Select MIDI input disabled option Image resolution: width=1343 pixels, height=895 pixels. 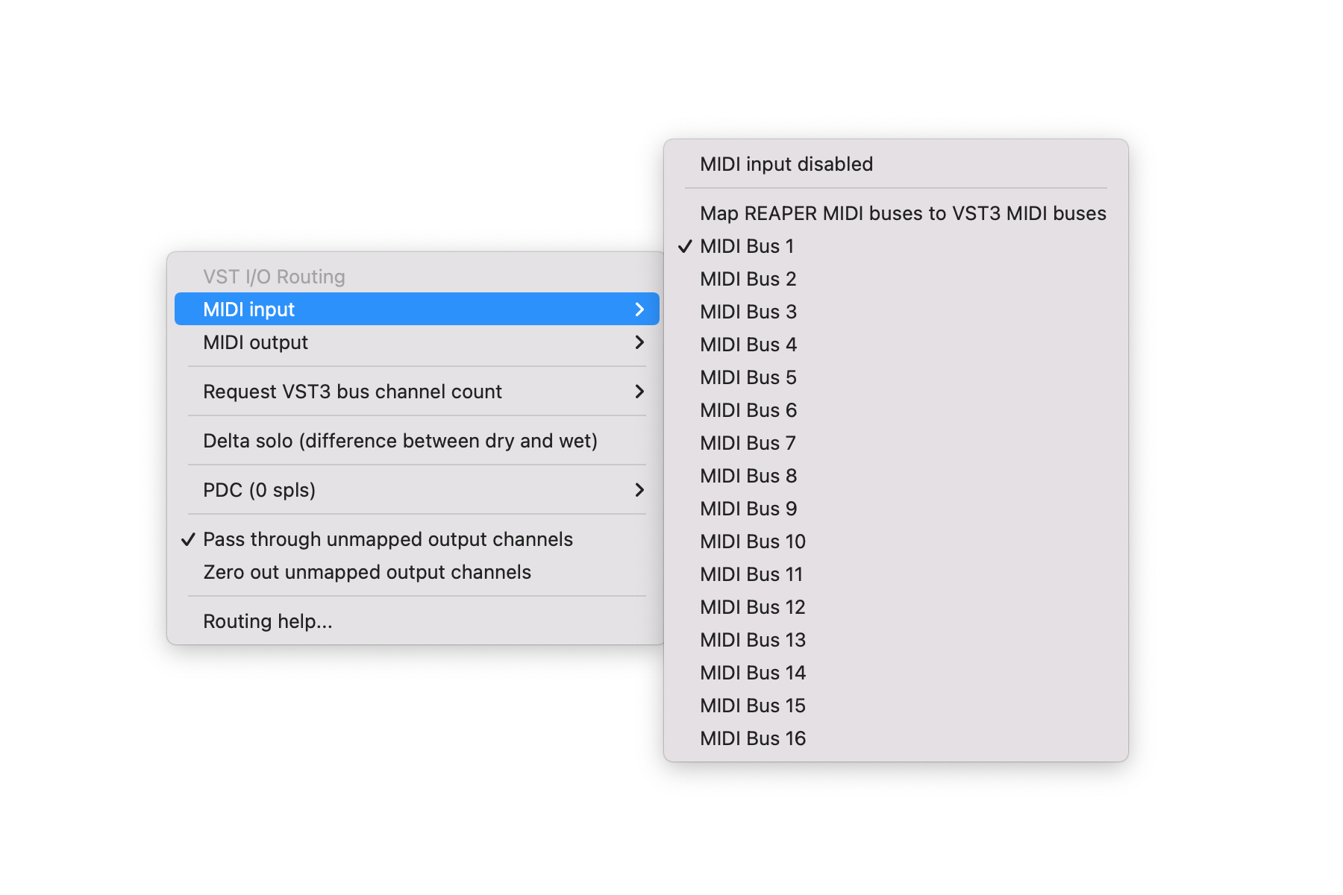786,164
